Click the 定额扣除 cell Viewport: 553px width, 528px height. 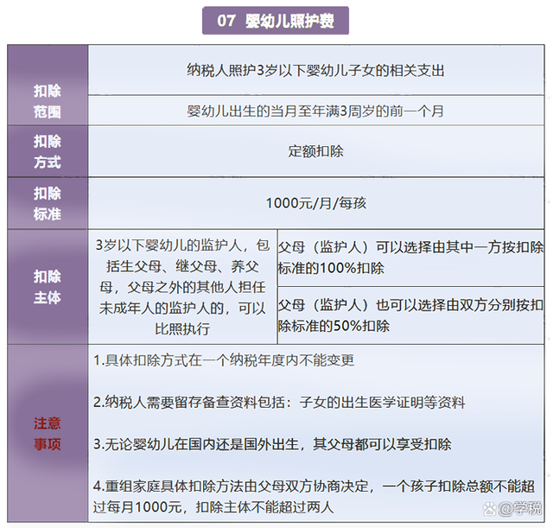(316, 150)
